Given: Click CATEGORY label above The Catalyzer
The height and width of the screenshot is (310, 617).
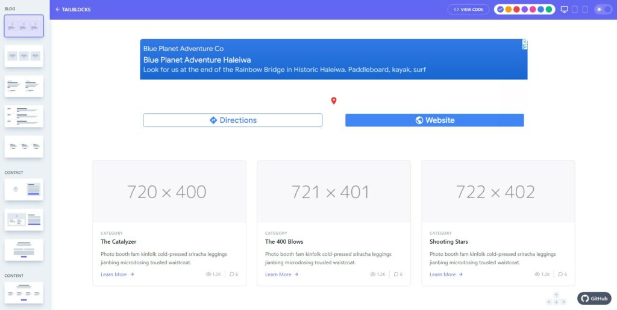Looking at the screenshot, I should (x=111, y=233).
